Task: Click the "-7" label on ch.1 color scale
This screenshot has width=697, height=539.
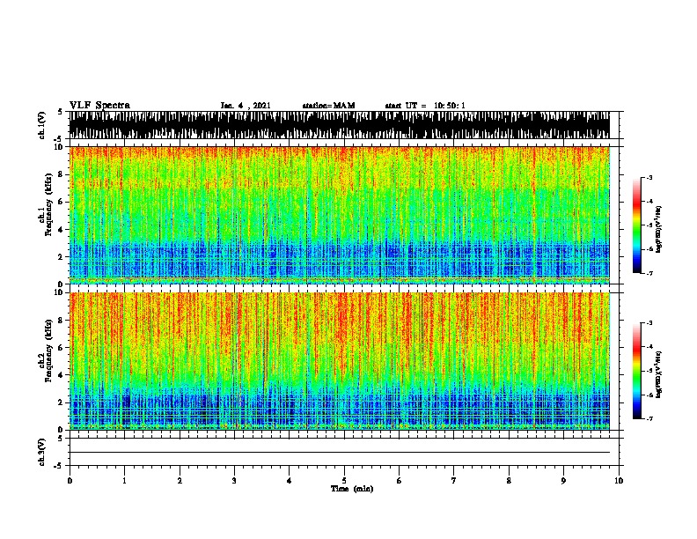Action: [x=649, y=273]
